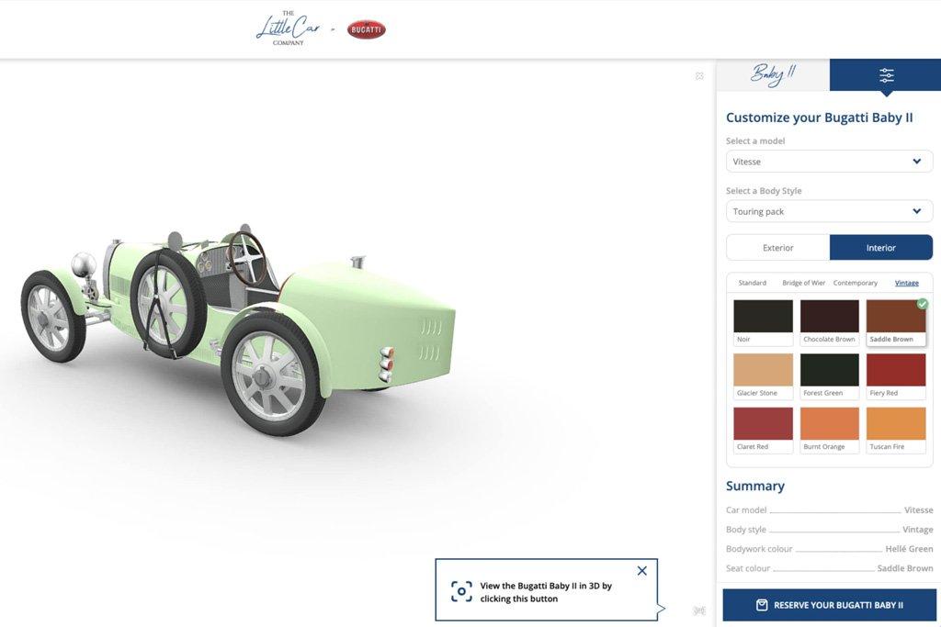The width and height of the screenshot is (941, 627).
Task: Pick the Noir colour swatch
Action: tap(763, 322)
